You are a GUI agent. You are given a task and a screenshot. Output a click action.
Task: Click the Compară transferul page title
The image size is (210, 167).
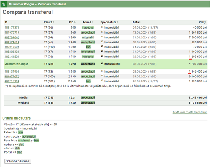[x=28, y=12]
